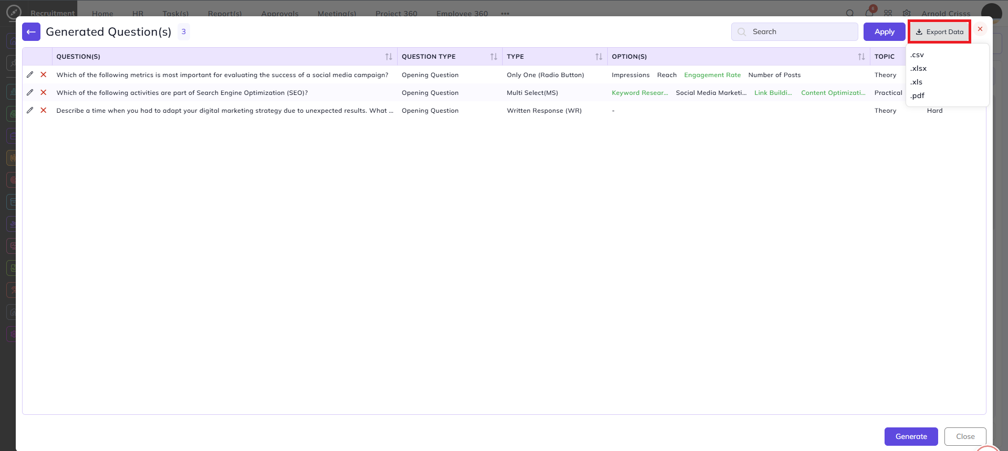Viewport: 1008px width, 451px height.
Task: Open the Home tab in top navigation
Action: tap(102, 14)
